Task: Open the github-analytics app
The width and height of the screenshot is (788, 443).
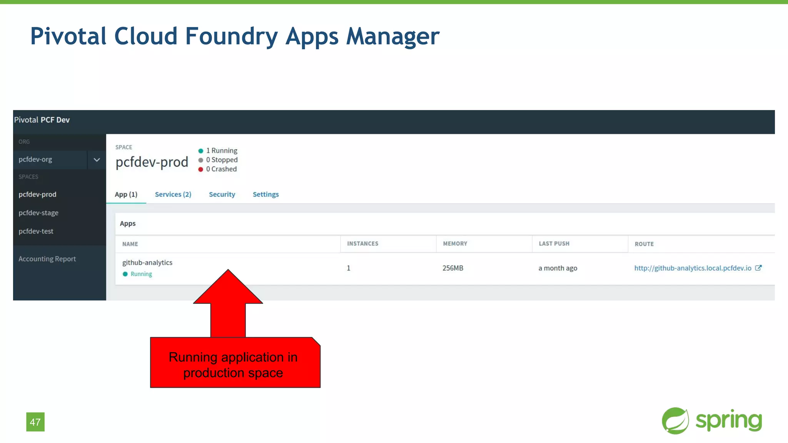Action: click(147, 263)
